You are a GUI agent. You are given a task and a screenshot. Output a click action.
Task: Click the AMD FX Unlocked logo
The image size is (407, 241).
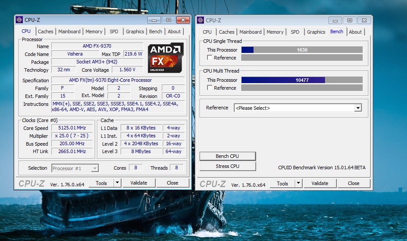coord(165,58)
